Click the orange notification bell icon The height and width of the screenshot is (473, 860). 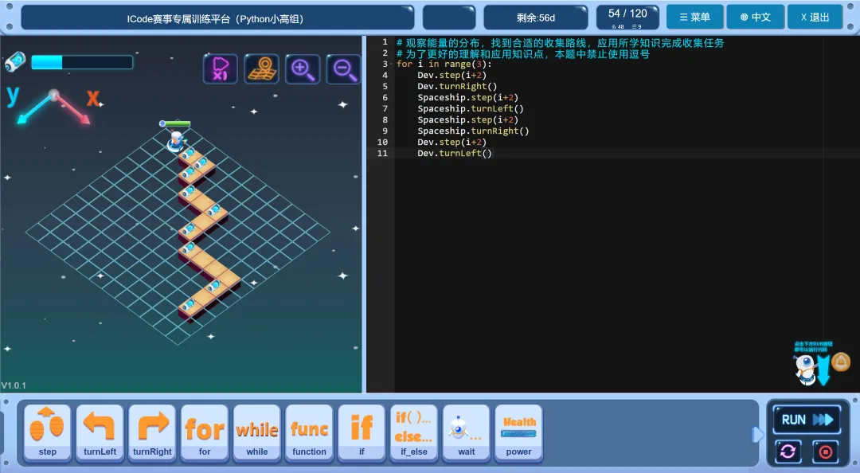(x=841, y=362)
